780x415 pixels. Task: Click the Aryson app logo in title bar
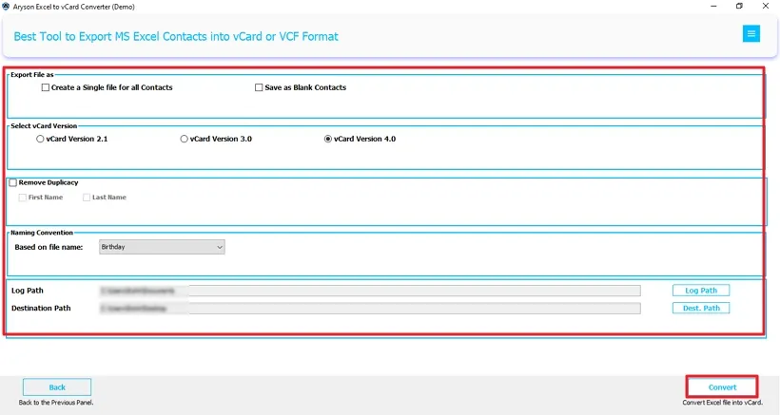(x=6, y=7)
